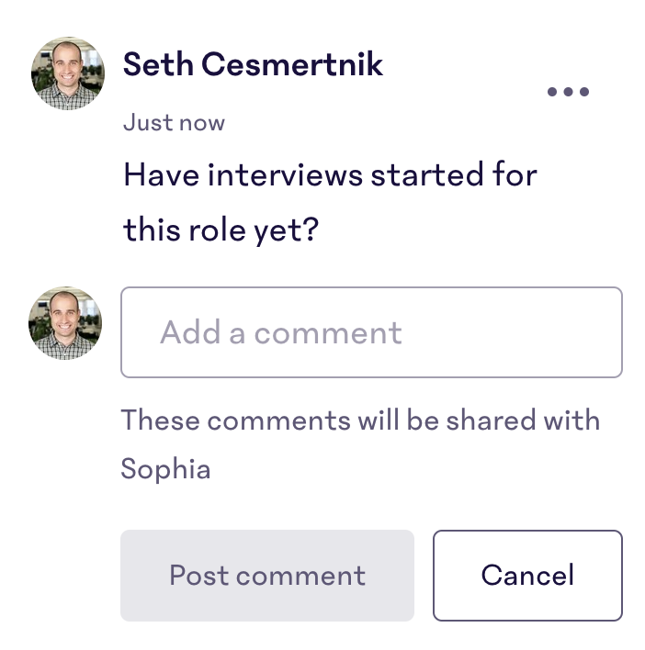This screenshot has height=650, width=645.
Task: Cancel the comment reply
Action: click(x=527, y=576)
